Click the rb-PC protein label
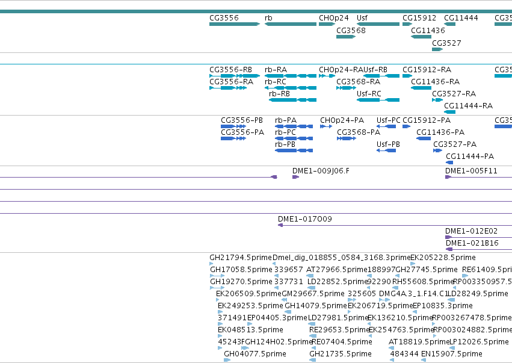This screenshot has width=512, height=363. click(285, 132)
